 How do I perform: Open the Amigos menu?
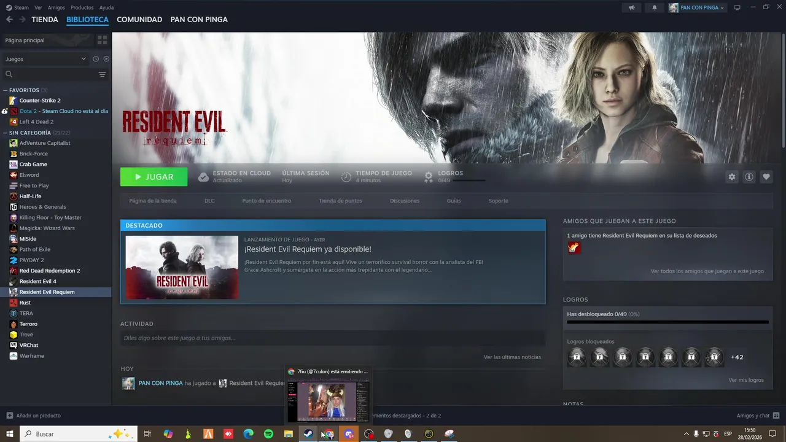[x=56, y=7]
